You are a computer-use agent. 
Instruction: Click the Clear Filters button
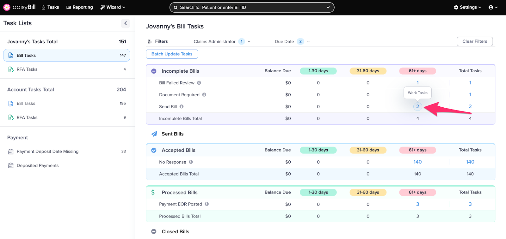474,41
